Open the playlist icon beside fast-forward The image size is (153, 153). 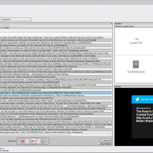tap(43, 141)
